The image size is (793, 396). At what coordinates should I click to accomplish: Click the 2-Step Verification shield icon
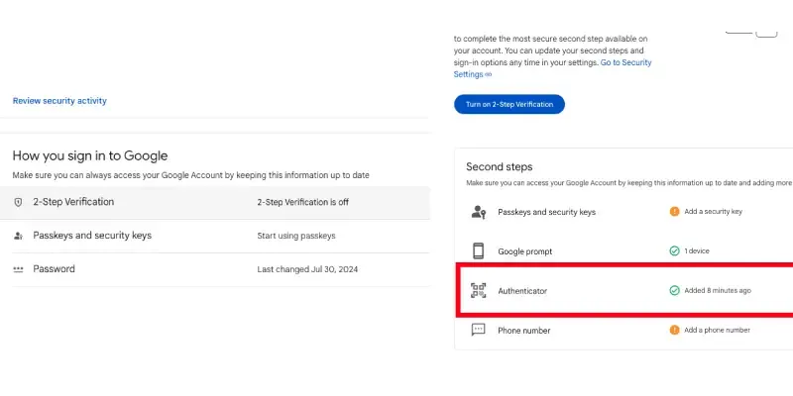click(18, 202)
